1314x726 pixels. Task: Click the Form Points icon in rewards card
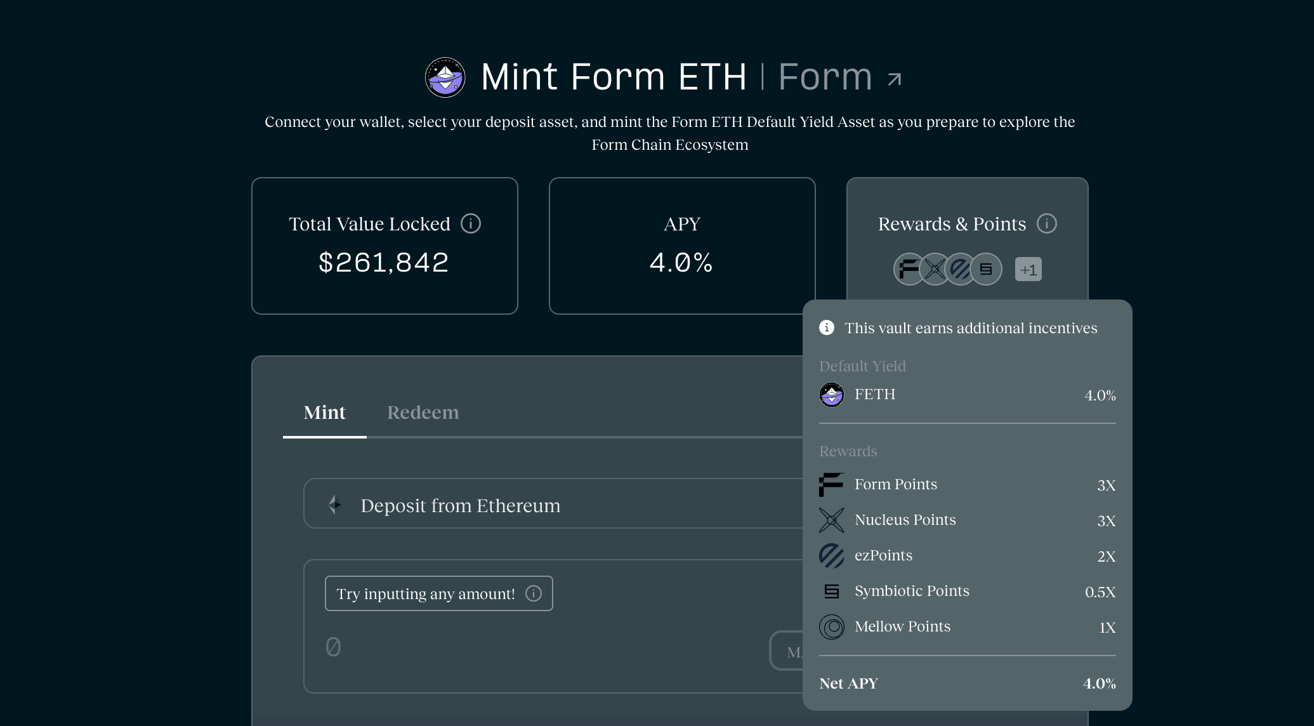pos(907,269)
